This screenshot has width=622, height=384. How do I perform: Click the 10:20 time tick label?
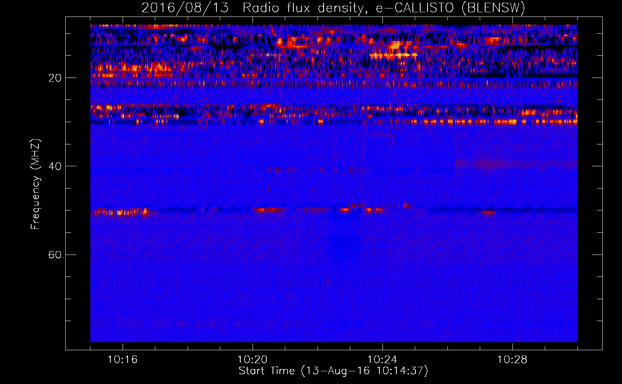pos(253,359)
